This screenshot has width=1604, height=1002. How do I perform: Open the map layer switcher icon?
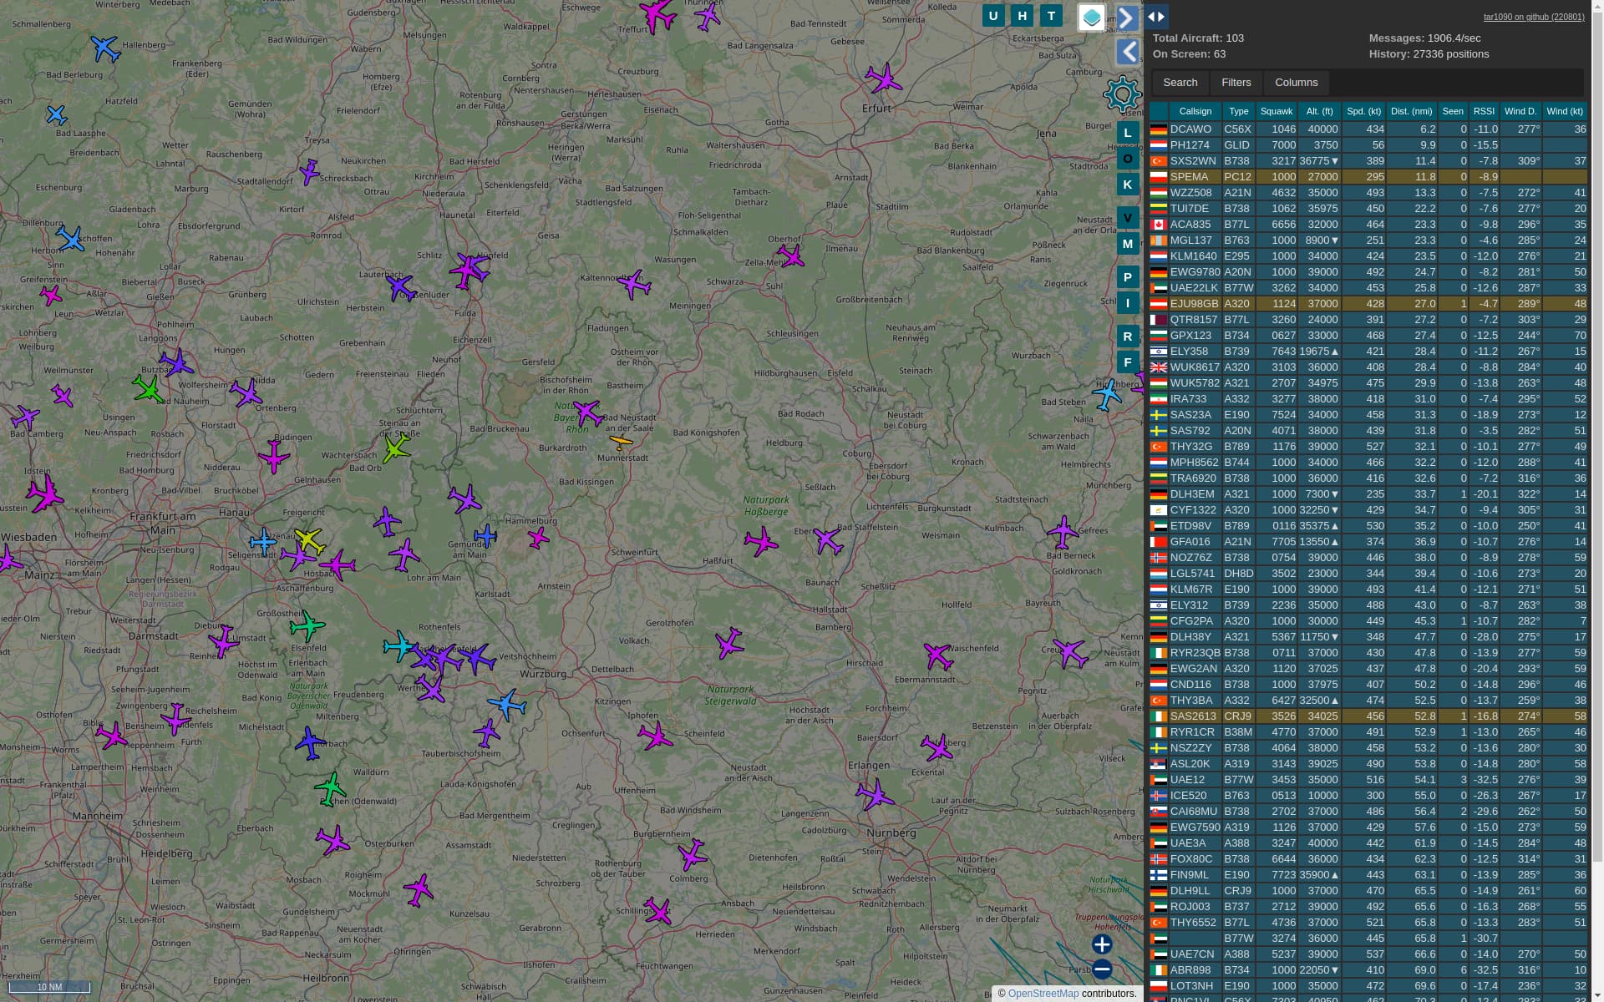(1091, 17)
